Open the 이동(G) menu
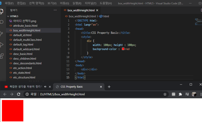Image resolution: width=202 pixels, height=122 pixels. coord(64,3)
